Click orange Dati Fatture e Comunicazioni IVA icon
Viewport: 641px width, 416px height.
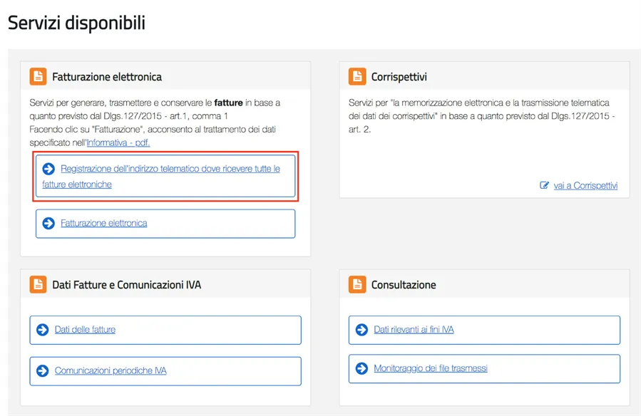tap(38, 284)
